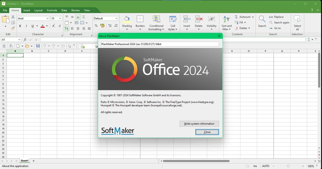This screenshot has height=169, width=322.
Task: Click the increase decimal places icon
Action: click(x=110, y=26)
